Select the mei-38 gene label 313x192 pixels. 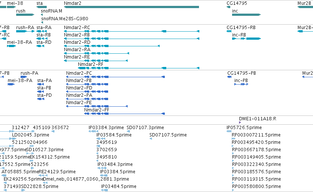[x=15, y=3]
